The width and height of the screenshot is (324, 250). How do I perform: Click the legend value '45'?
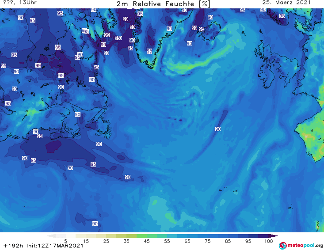pyautogui.click(x=147, y=241)
